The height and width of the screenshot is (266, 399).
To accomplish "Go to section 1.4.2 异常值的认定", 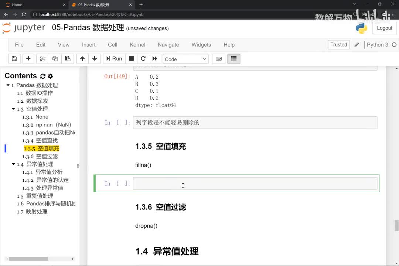I will point(45,180).
